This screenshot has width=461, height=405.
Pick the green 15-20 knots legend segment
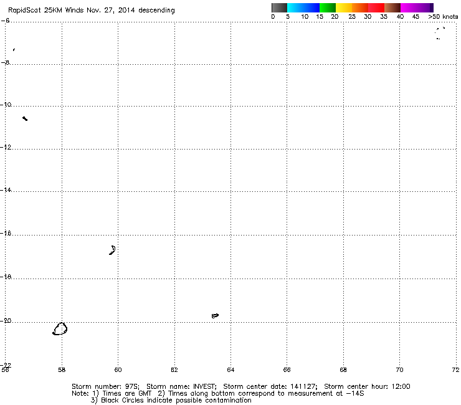(328, 7)
